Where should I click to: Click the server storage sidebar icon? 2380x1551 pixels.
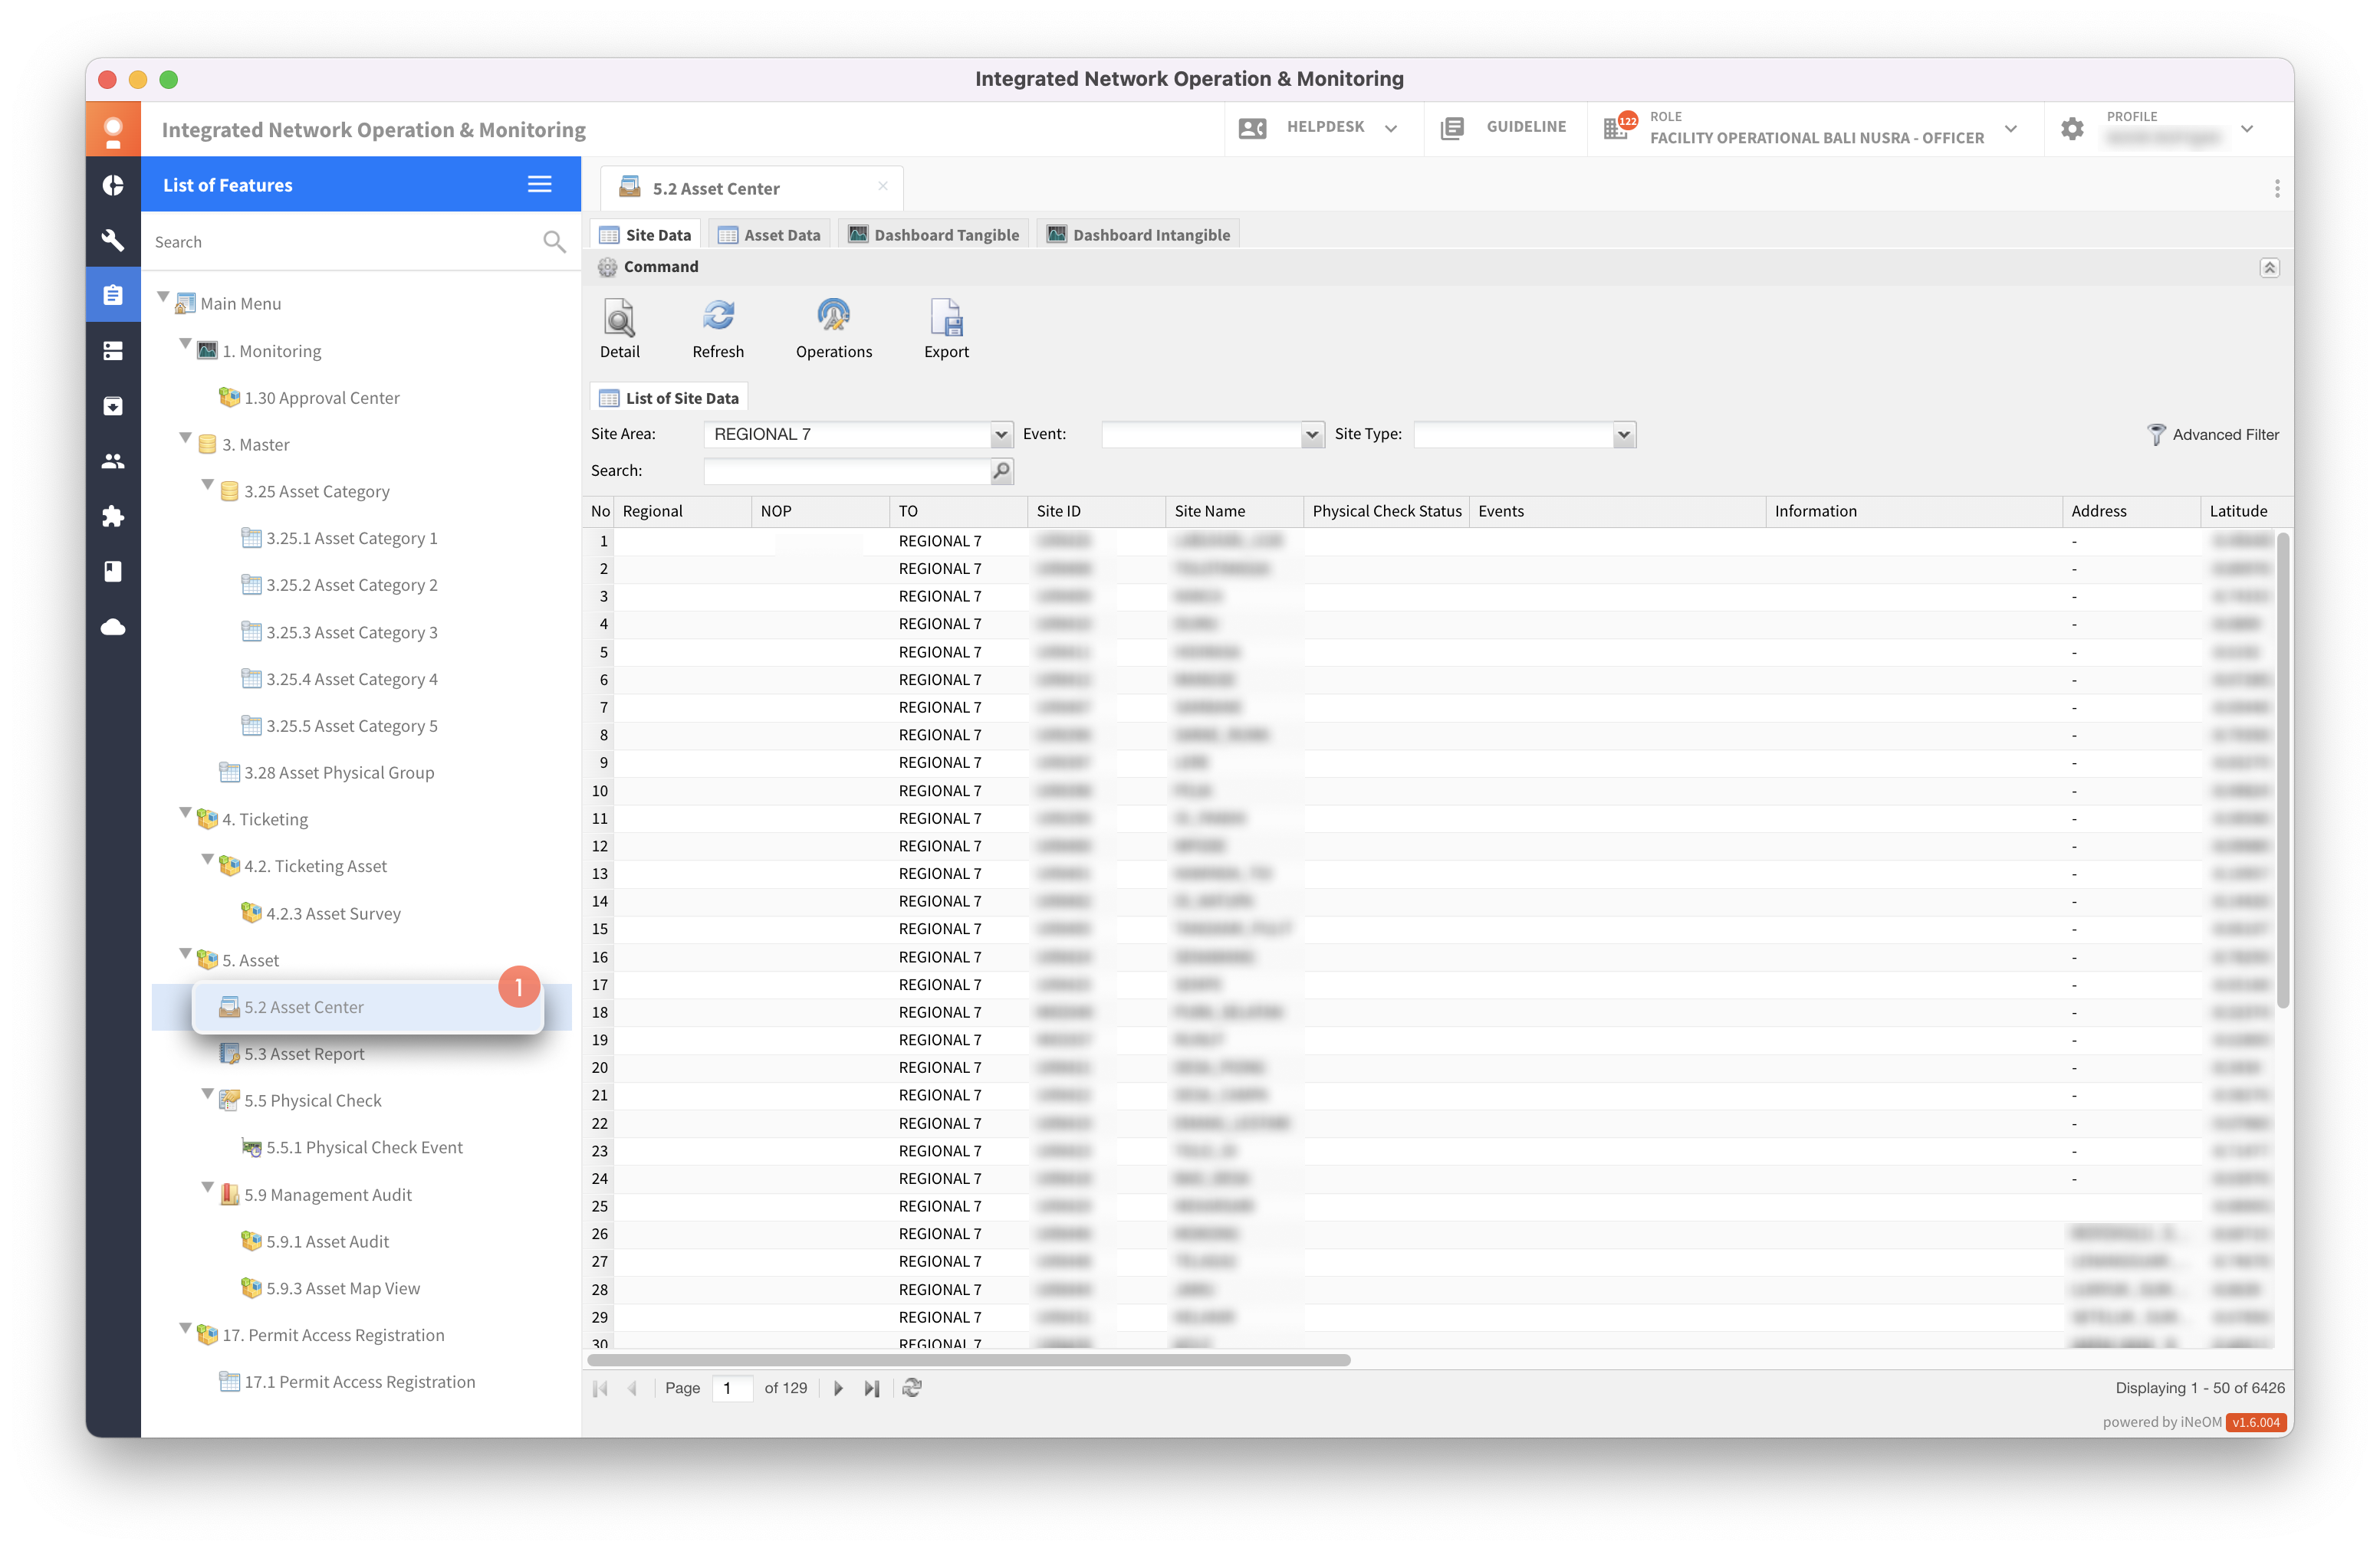pos(113,351)
